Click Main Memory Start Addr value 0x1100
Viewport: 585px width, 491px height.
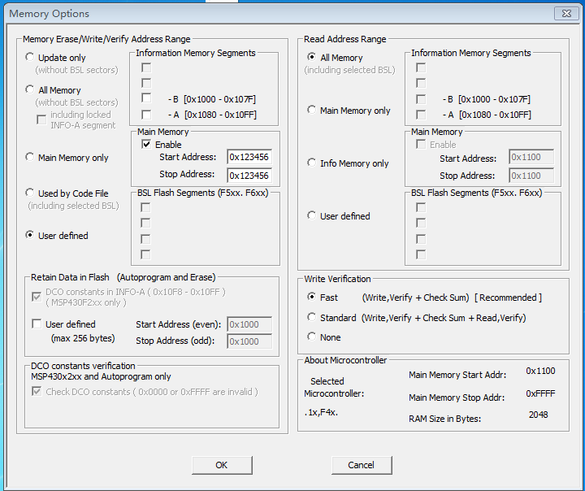[540, 371]
